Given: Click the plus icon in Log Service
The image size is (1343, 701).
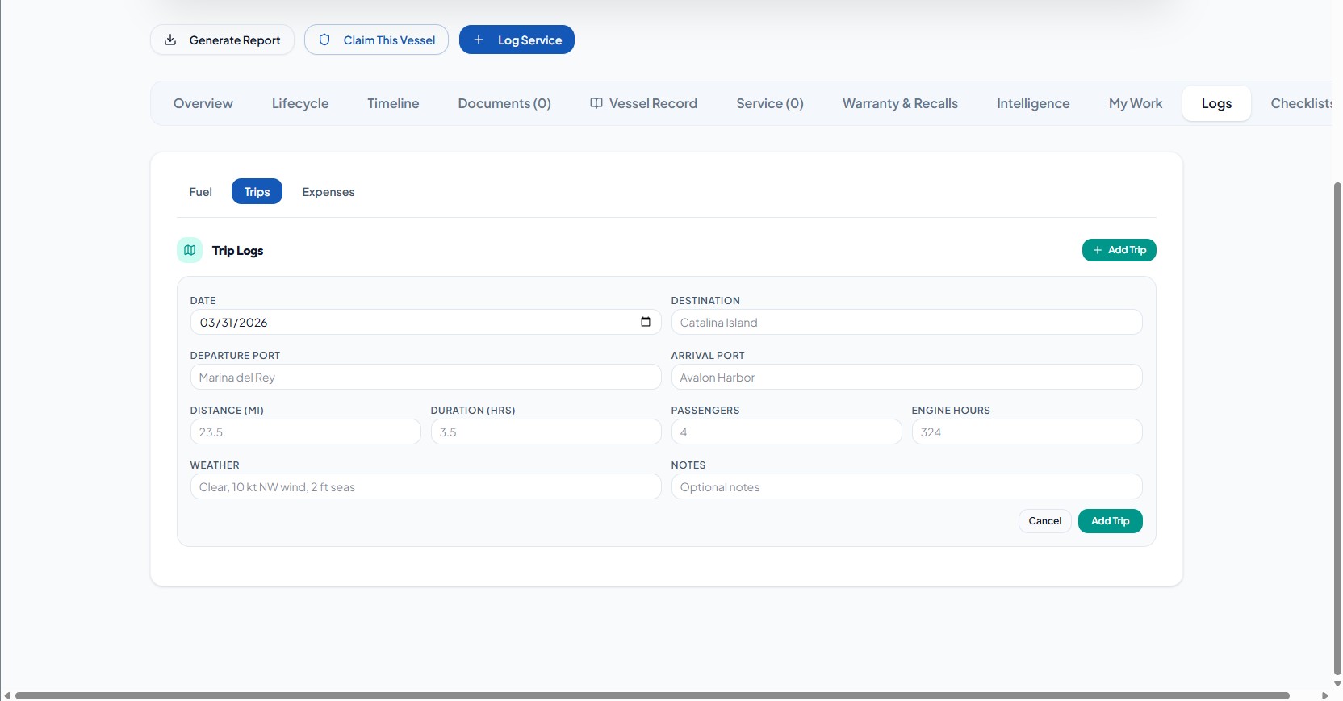Looking at the screenshot, I should [x=479, y=40].
